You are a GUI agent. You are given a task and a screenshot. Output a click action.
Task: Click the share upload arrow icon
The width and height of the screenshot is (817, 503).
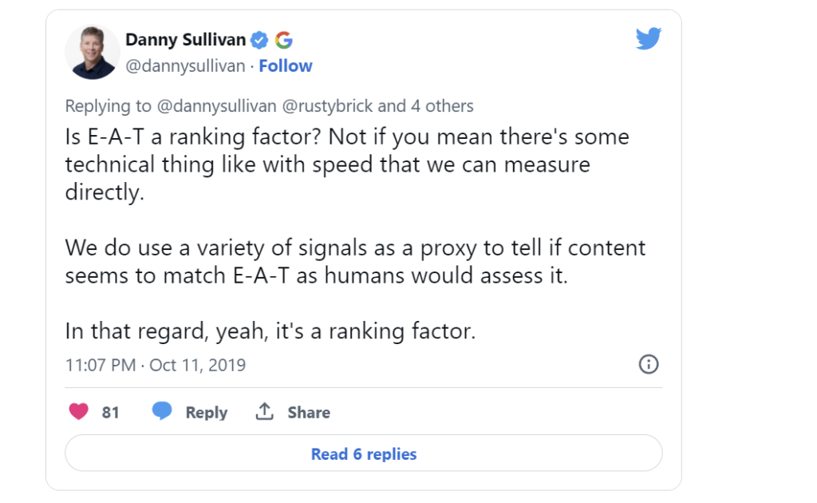click(264, 412)
